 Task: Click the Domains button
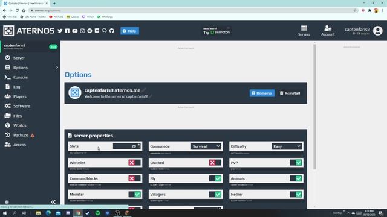tap(262, 93)
